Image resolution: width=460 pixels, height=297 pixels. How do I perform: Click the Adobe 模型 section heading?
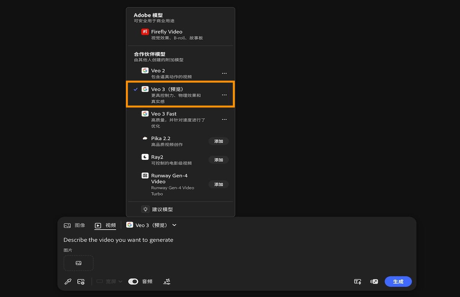148,15
